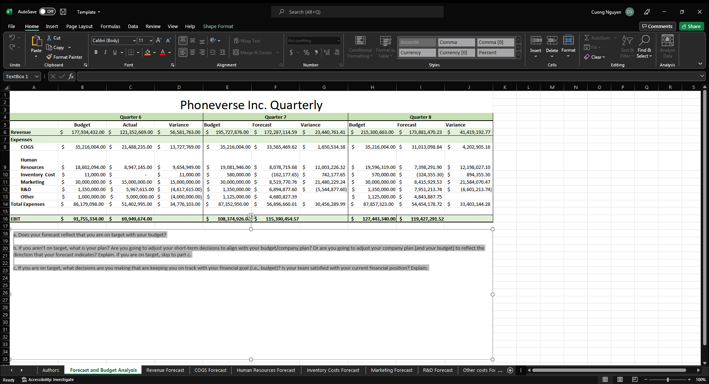This screenshot has width=709, height=384.
Task: Apply borders using the Borders icon
Action: pos(131,52)
